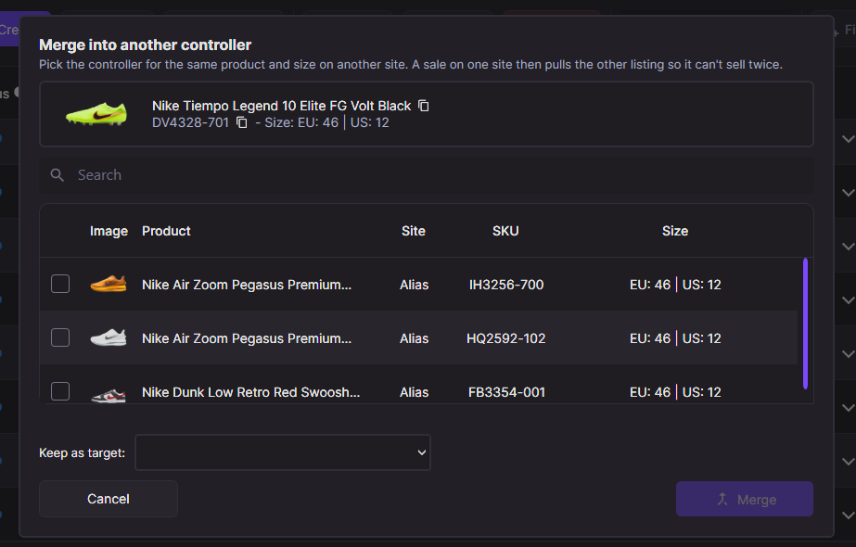The height and width of the screenshot is (547, 856).
Task: Click SKU cell FB3354-001
Action: point(506,392)
